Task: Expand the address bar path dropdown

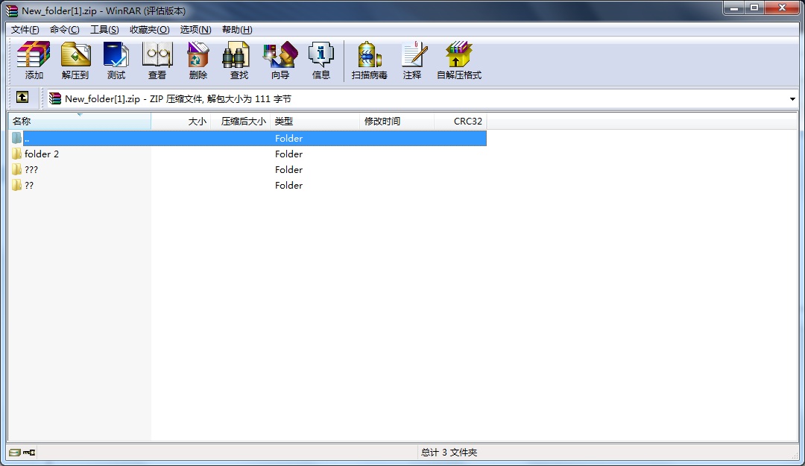Action: click(792, 98)
